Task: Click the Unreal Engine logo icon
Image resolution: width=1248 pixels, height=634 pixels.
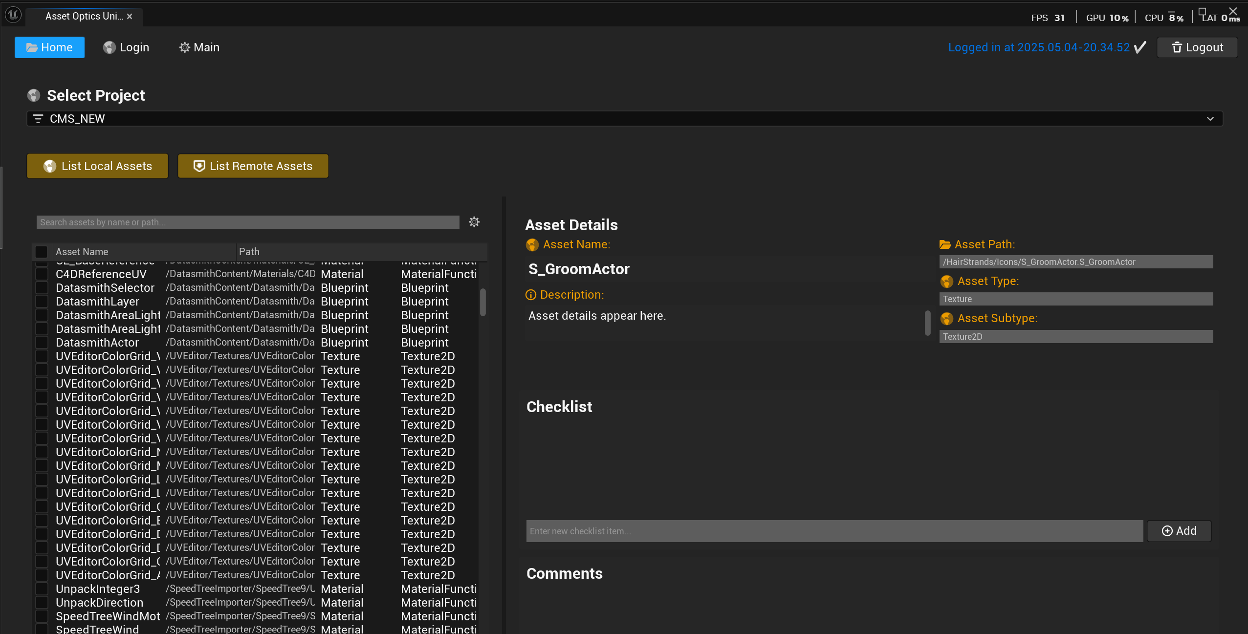Action: pos(13,15)
